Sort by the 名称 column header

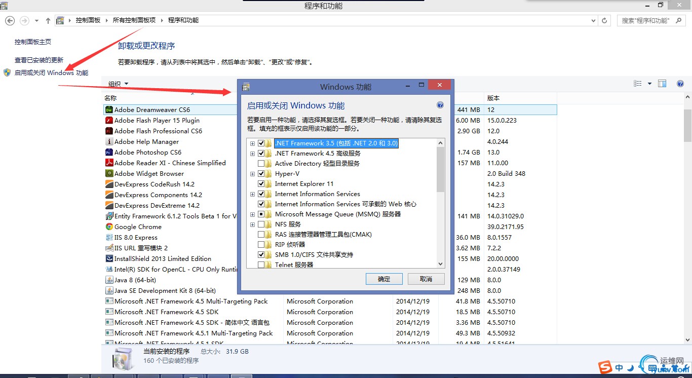pyautogui.click(x=110, y=98)
